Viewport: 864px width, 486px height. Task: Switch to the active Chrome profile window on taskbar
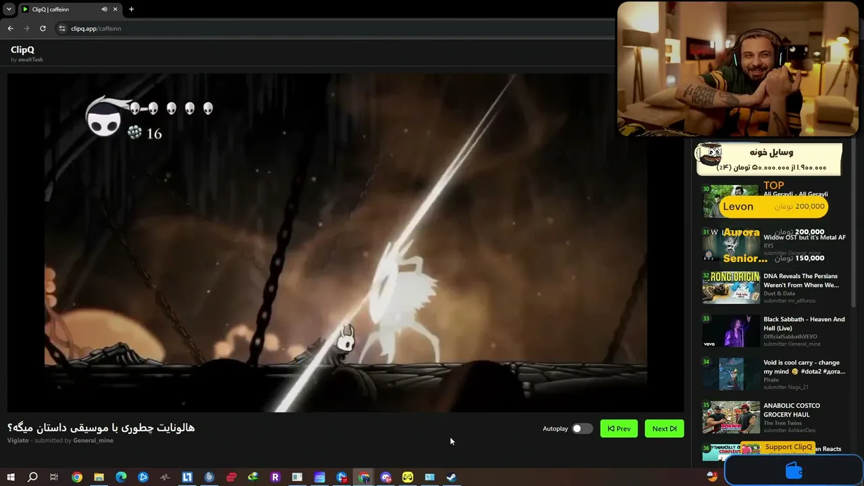364,477
